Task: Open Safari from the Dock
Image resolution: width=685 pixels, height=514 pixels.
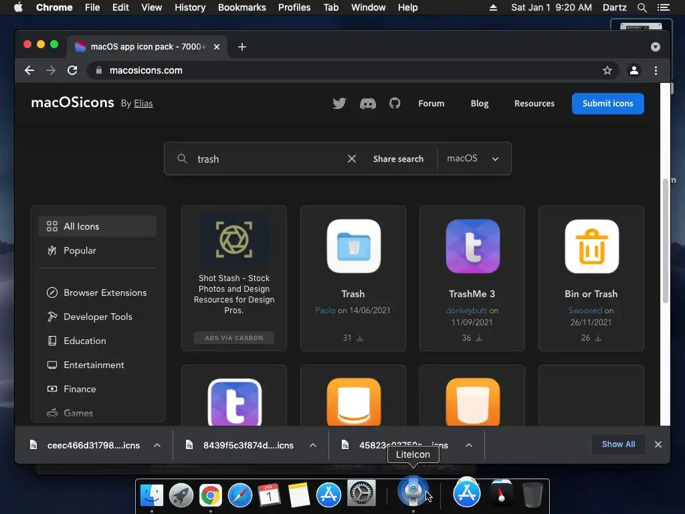Action: pyautogui.click(x=240, y=495)
